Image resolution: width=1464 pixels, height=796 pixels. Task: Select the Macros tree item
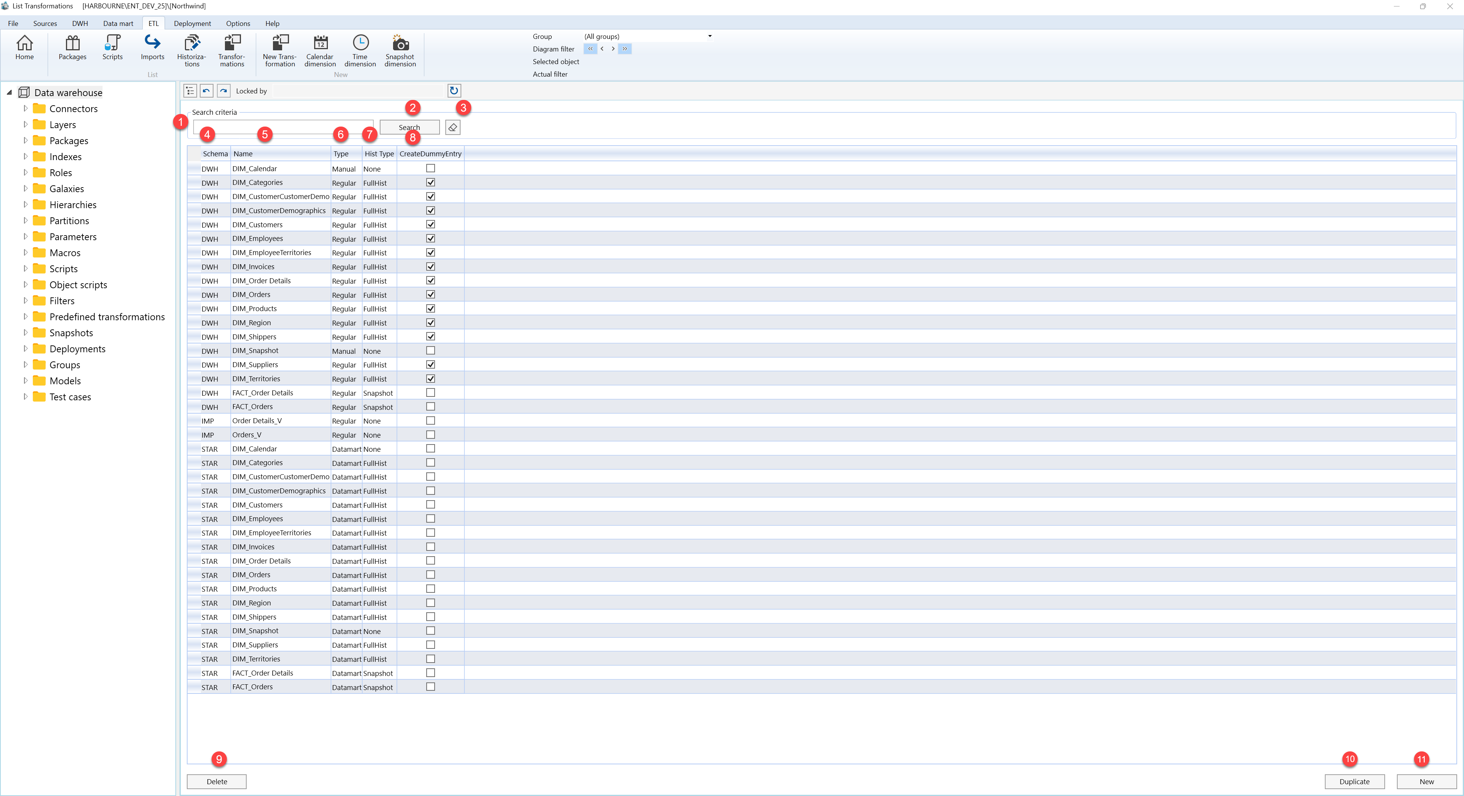pyautogui.click(x=65, y=252)
